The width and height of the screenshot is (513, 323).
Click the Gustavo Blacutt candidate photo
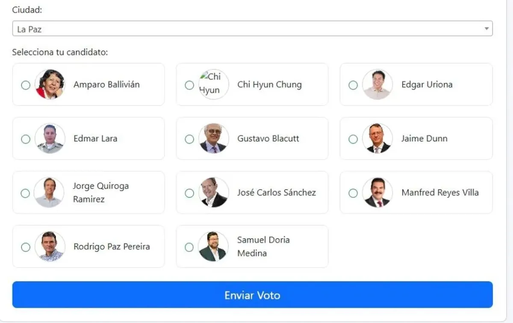coord(213,139)
